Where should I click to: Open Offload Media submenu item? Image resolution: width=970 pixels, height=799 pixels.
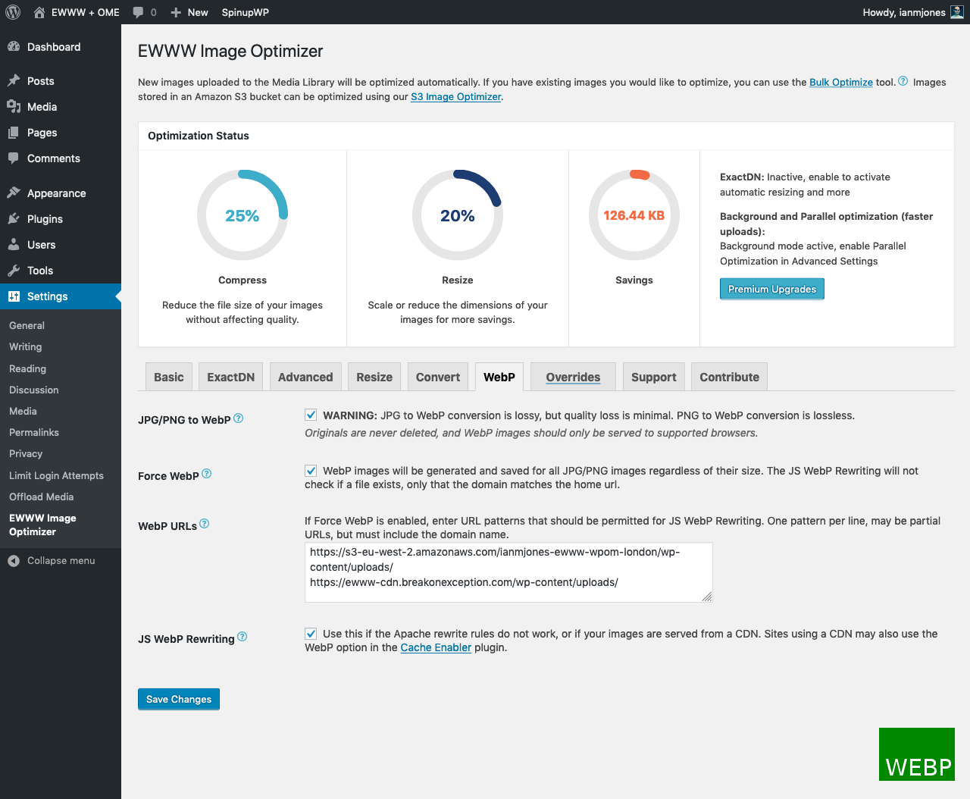coord(42,497)
